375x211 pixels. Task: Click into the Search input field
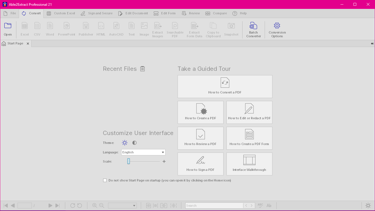214,206
